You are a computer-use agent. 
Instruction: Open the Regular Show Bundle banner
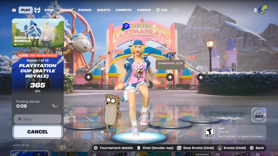tap(38, 33)
